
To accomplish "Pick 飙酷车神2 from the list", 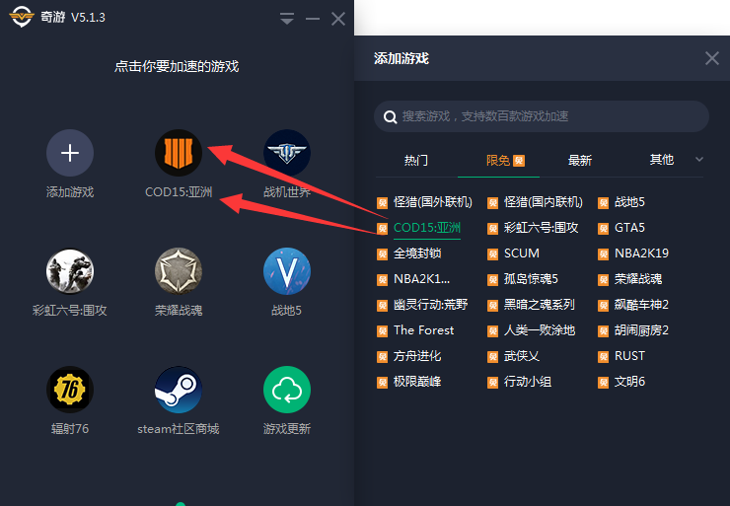I will point(641,305).
